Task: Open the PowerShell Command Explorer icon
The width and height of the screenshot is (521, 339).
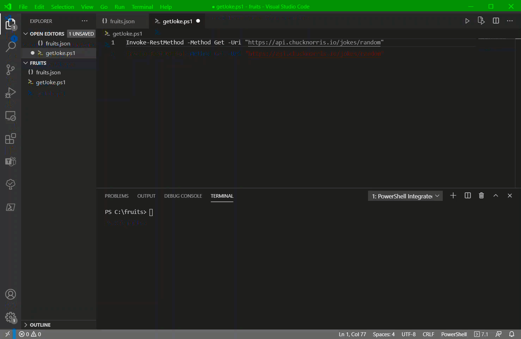Action: [11, 207]
